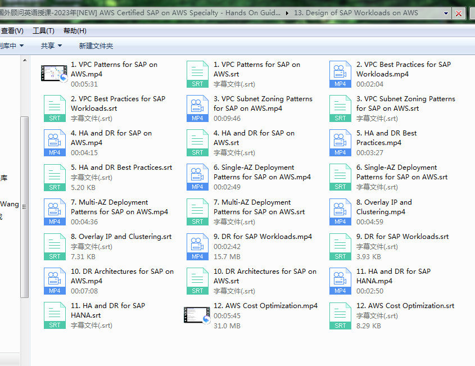Select file name 10. DR Architectures for SAP on AWS.mp4

[x=122, y=276]
